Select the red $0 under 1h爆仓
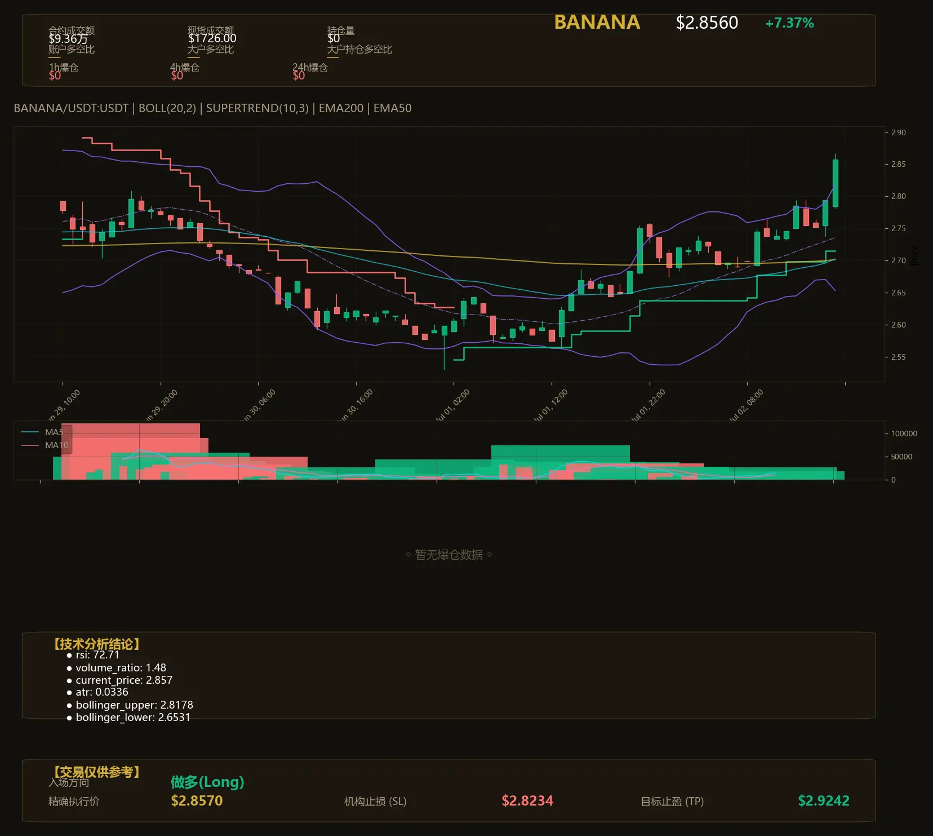Screen dimensions: 933x836 pyautogui.click(x=55, y=76)
